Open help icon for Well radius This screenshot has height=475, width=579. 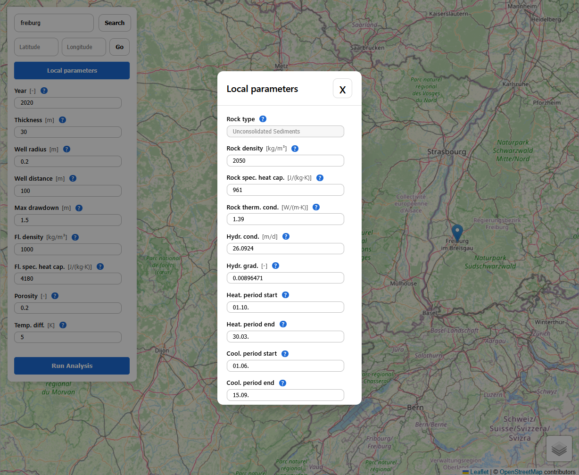[66, 149]
